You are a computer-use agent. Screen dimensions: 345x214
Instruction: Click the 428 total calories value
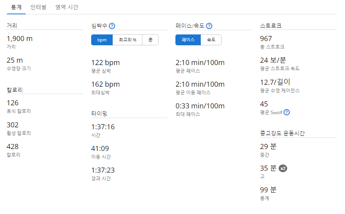pos(12,147)
